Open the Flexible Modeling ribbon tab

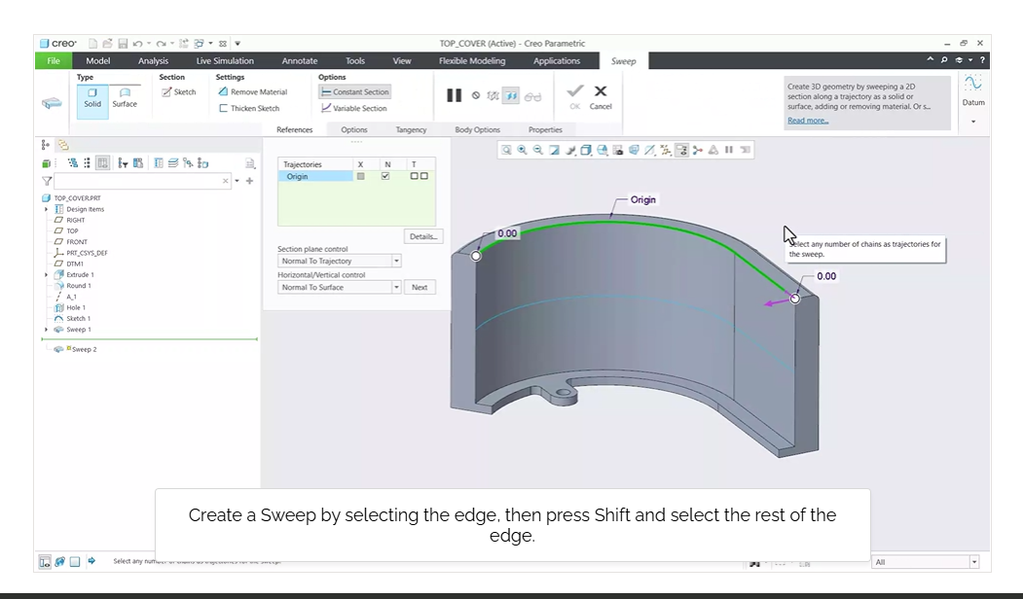(x=472, y=60)
